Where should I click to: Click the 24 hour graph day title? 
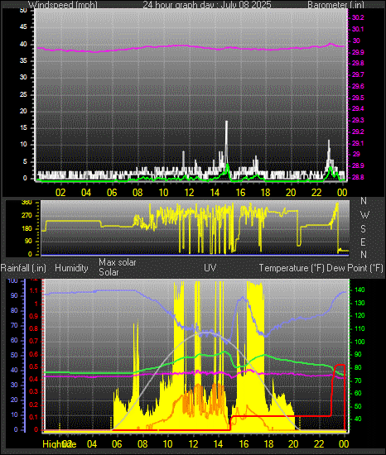tap(207, 5)
